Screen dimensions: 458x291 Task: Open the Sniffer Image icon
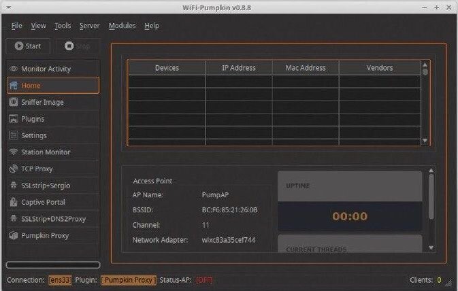point(14,102)
